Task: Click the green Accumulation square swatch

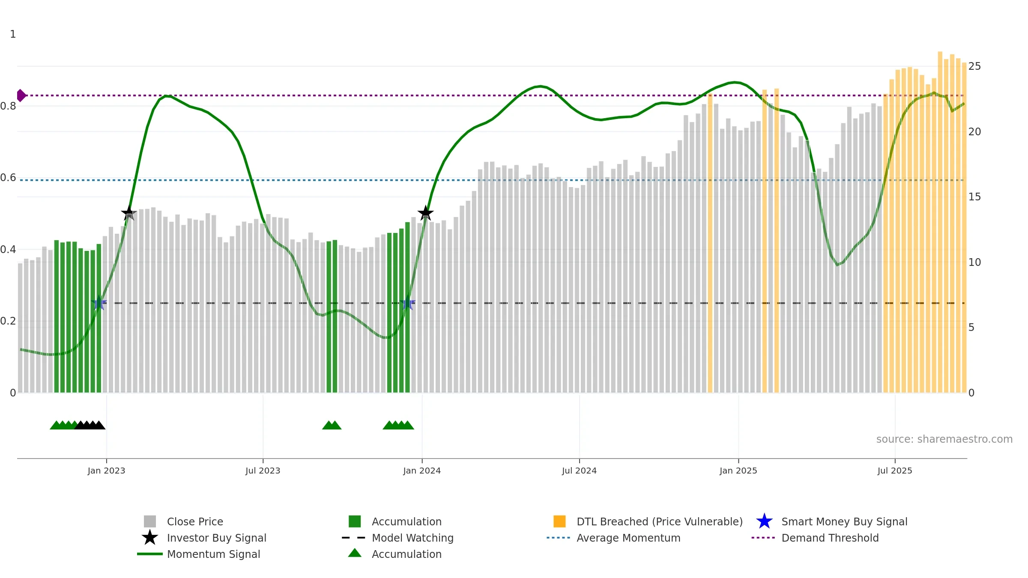Action: (355, 521)
